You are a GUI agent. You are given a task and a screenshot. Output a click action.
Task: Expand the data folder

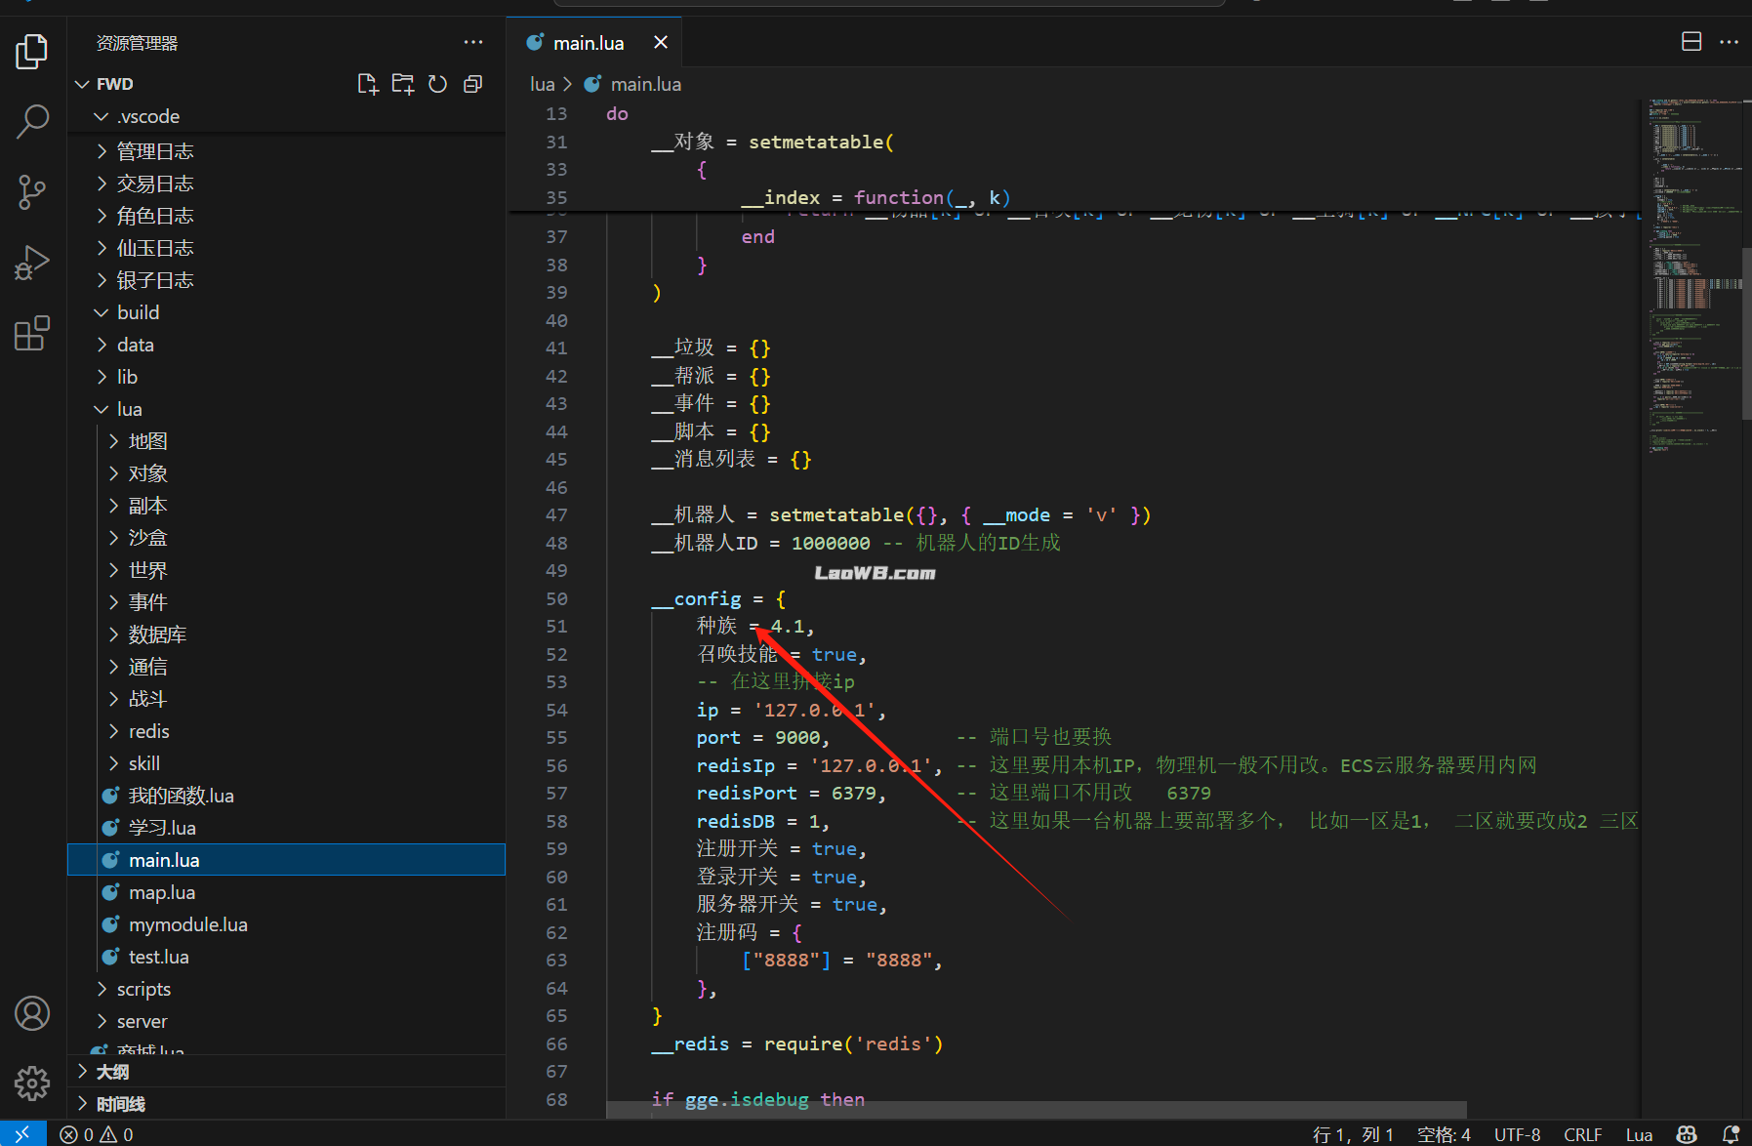pos(286,345)
